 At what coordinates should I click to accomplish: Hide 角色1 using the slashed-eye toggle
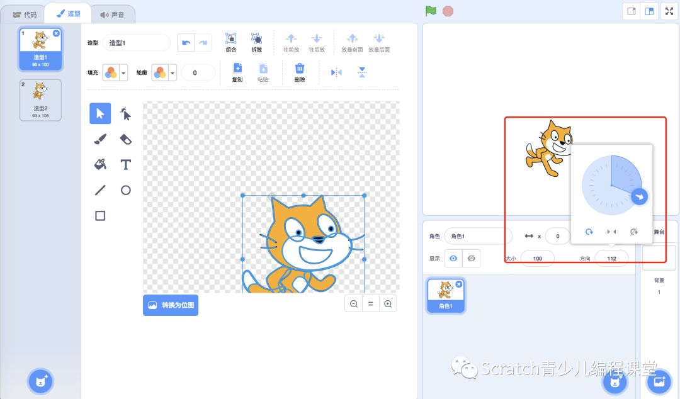click(x=471, y=258)
